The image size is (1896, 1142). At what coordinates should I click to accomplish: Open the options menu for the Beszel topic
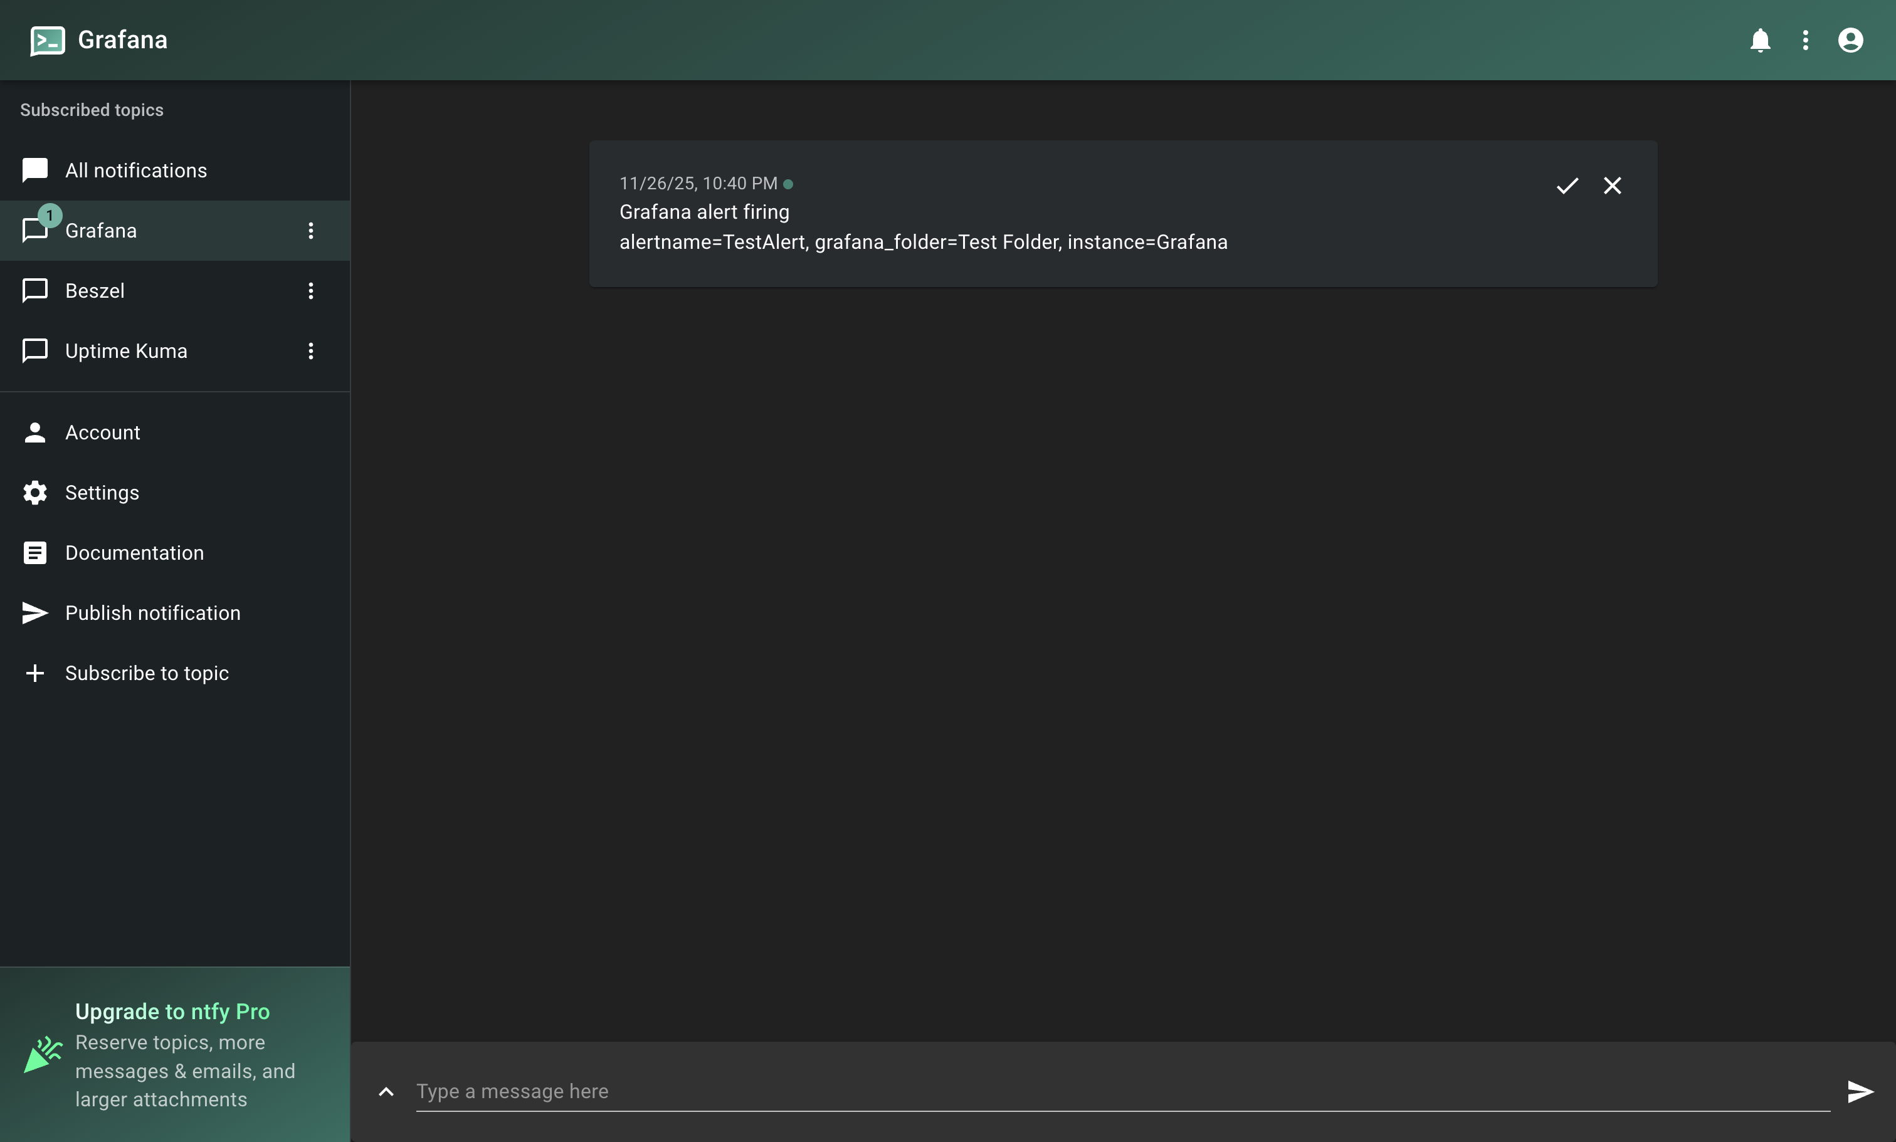(310, 291)
